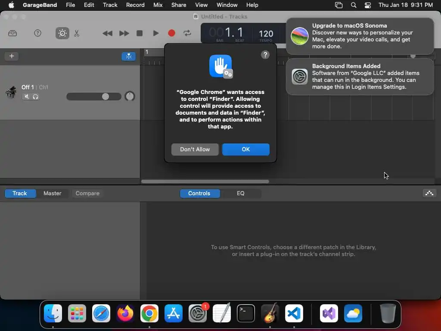Launch Safari from the Dock
Viewport: 441px width, 331px height.
(101, 313)
